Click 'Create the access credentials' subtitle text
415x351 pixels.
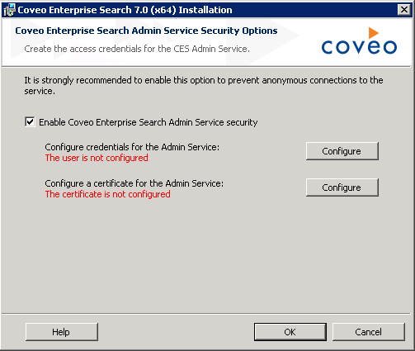pyautogui.click(x=137, y=49)
